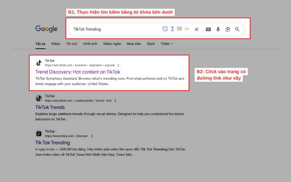Screen dimensions: 291x182
Task: Switch to the Video tab
Action: pyautogui.click(x=56, y=44)
